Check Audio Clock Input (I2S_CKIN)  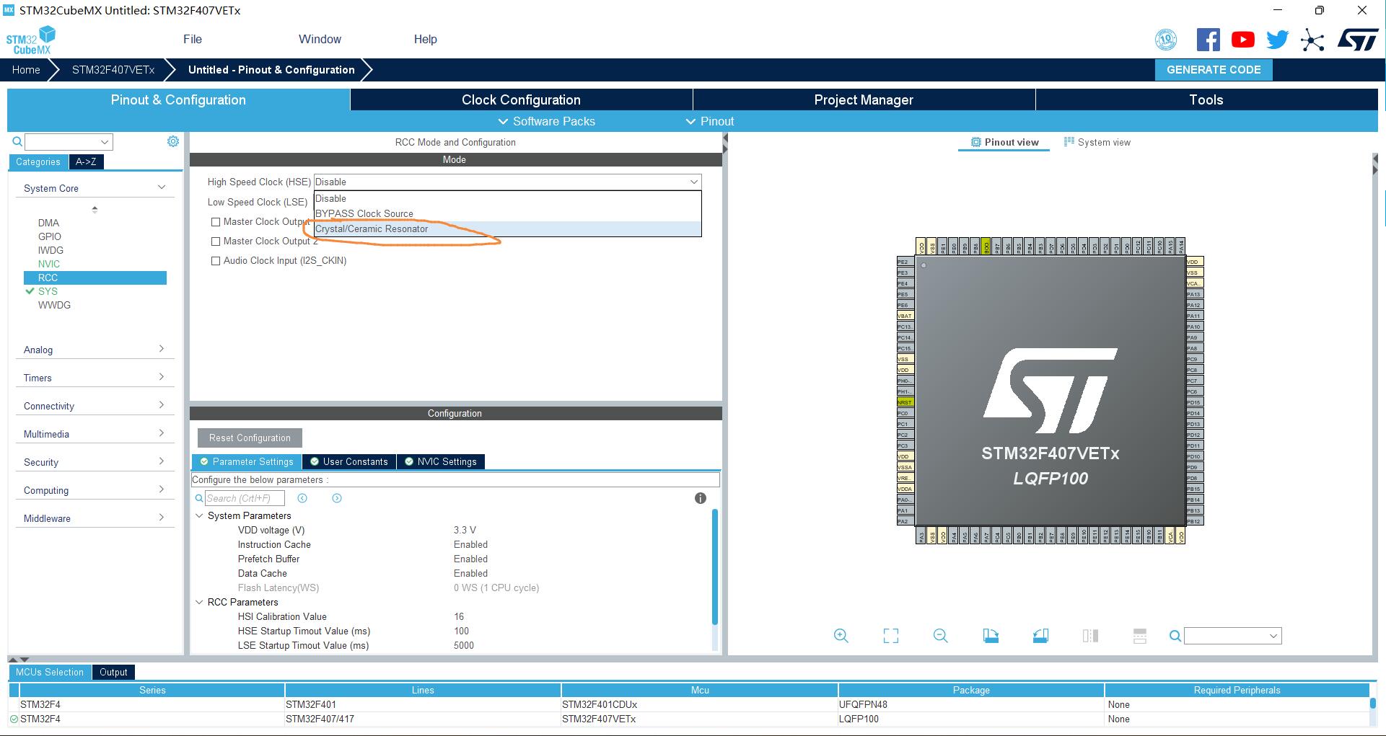215,261
